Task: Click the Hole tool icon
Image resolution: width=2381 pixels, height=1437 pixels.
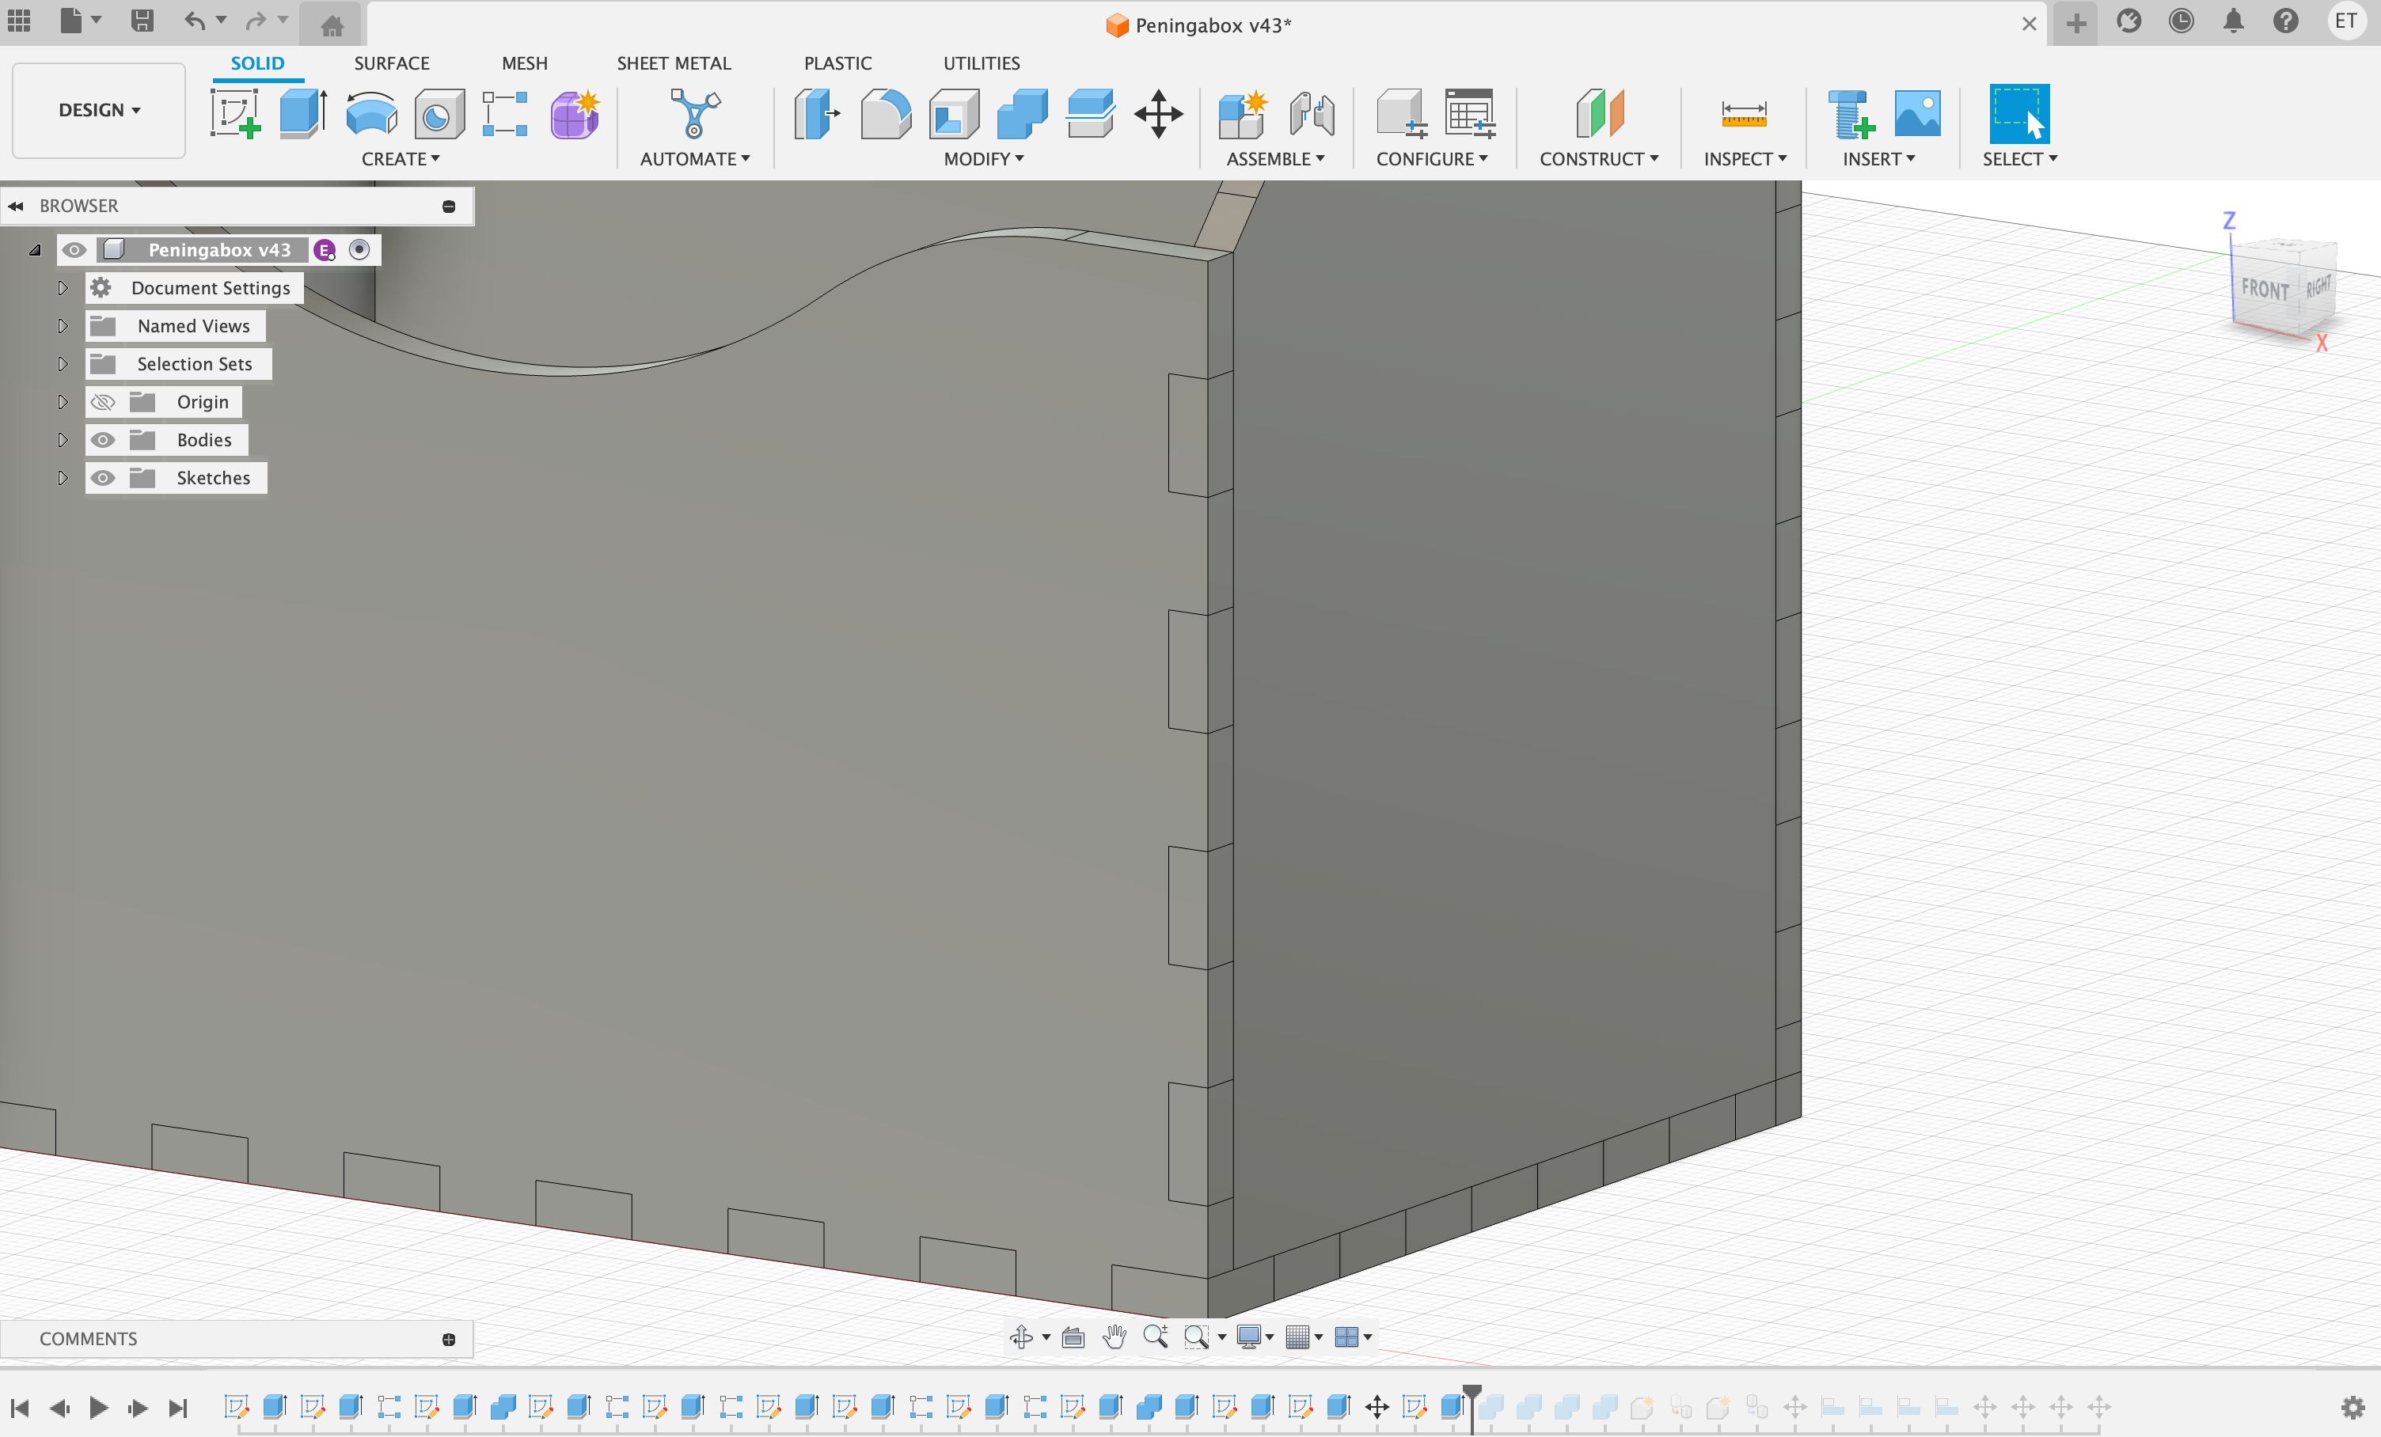Action: (439, 114)
